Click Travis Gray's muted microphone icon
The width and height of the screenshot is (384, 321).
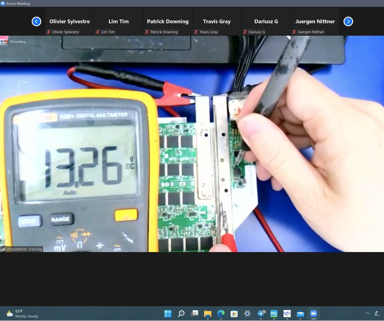click(x=196, y=32)
